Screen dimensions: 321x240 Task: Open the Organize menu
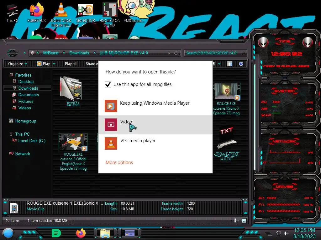pos(18,64)
